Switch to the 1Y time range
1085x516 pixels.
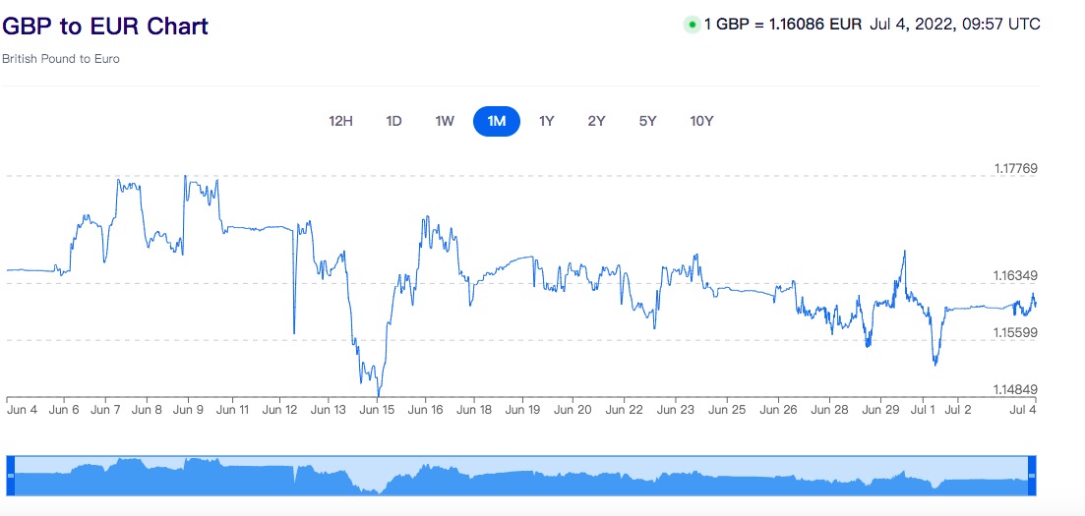pos(547,121)
